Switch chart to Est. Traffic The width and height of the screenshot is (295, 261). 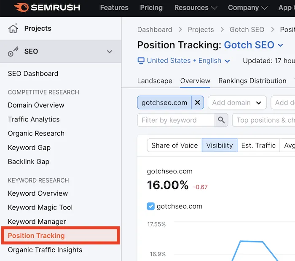point(258,145)
